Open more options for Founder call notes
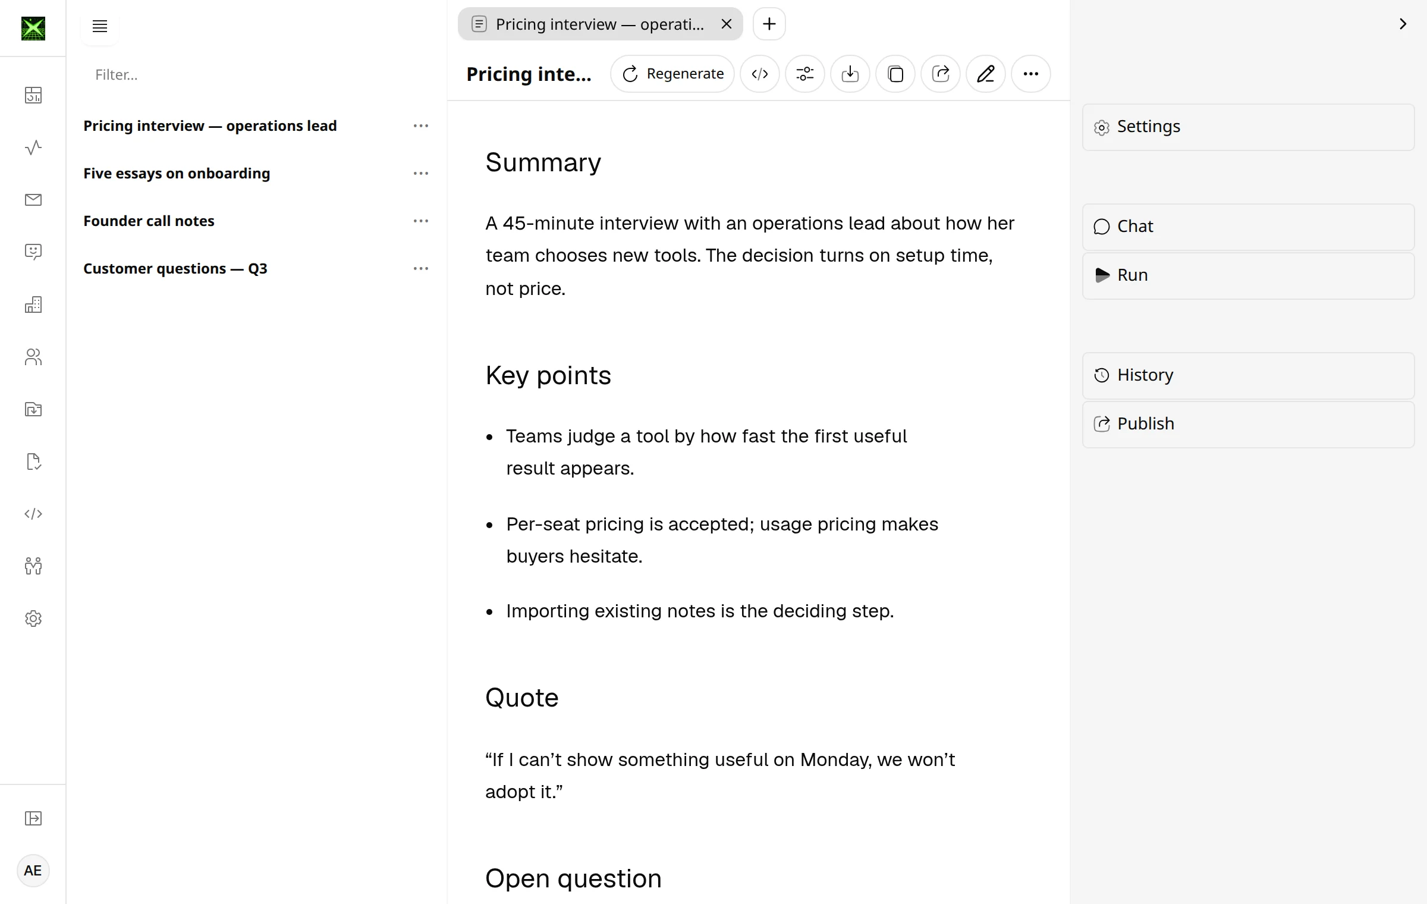This screenshot has height=904, width=1427. click(421, 221)
